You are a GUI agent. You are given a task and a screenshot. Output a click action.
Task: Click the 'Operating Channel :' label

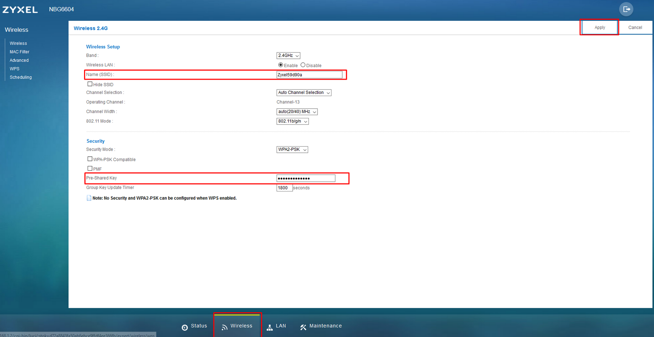(x=106, y=102)
